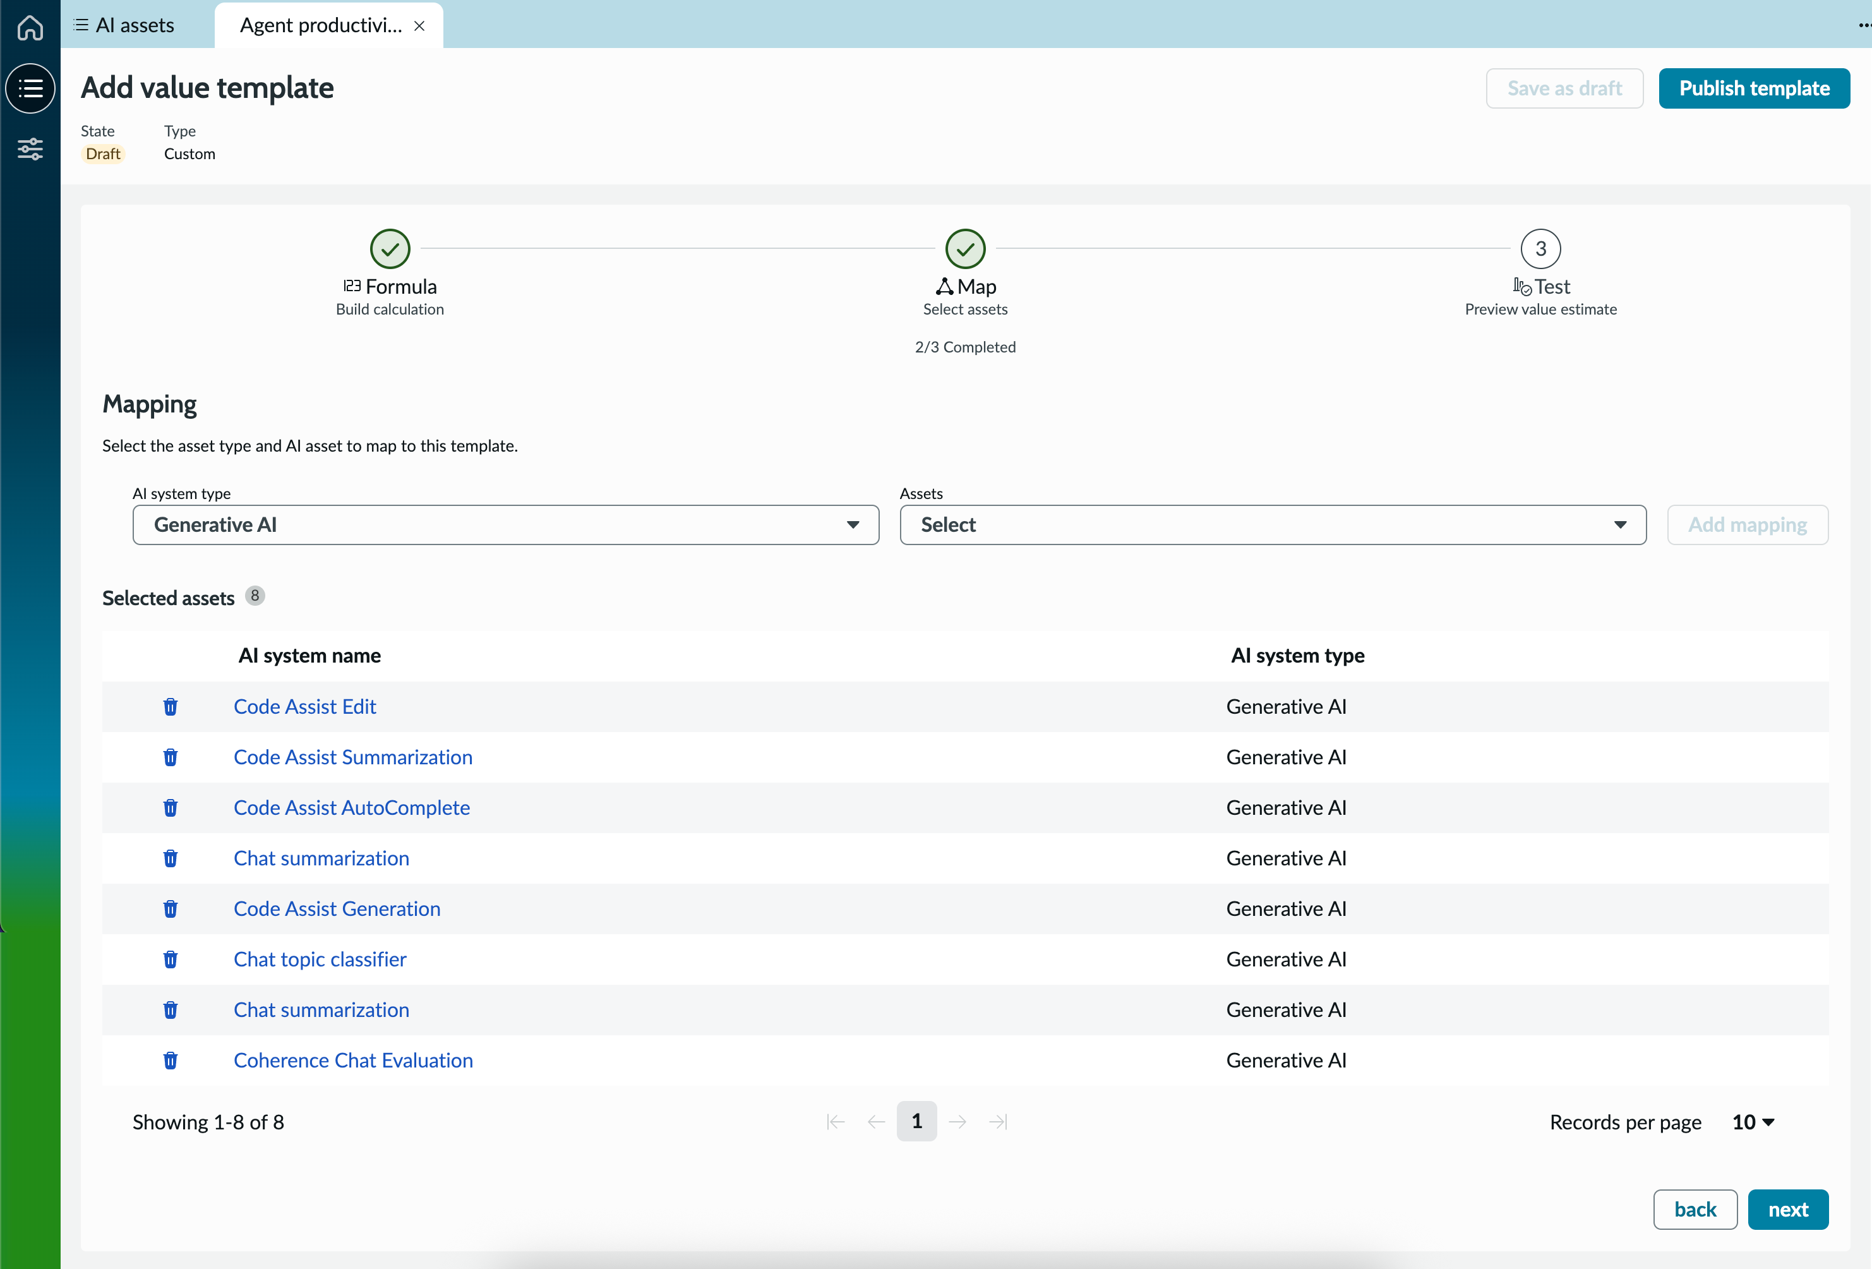Open the navigation list menu icon
Image resolution: width=1872 pixels, height=1269 pixels.
(30, 88)
